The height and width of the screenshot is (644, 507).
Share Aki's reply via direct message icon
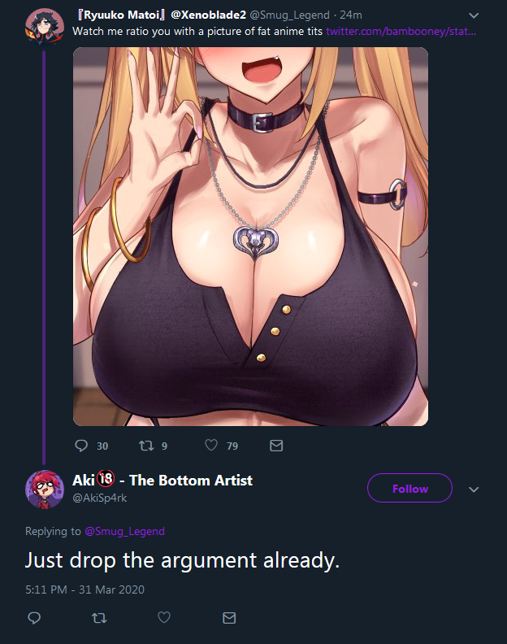[229, 618]
